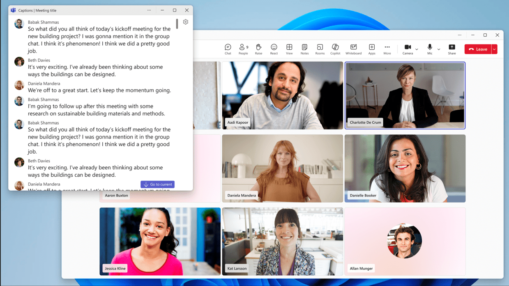Mute or unmute the Mic
This screenshot has height=286, width=509.
(430, 49)
